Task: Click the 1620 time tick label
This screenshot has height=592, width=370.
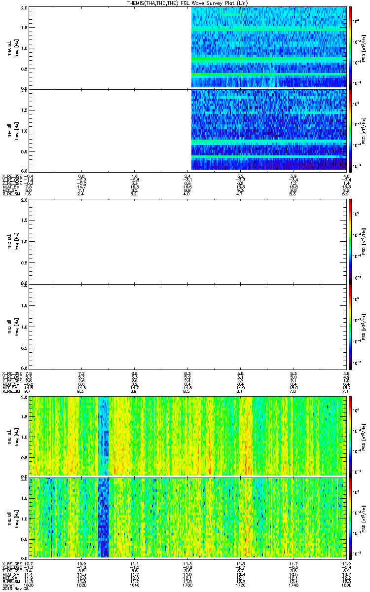Action: [x=81, y=585]
